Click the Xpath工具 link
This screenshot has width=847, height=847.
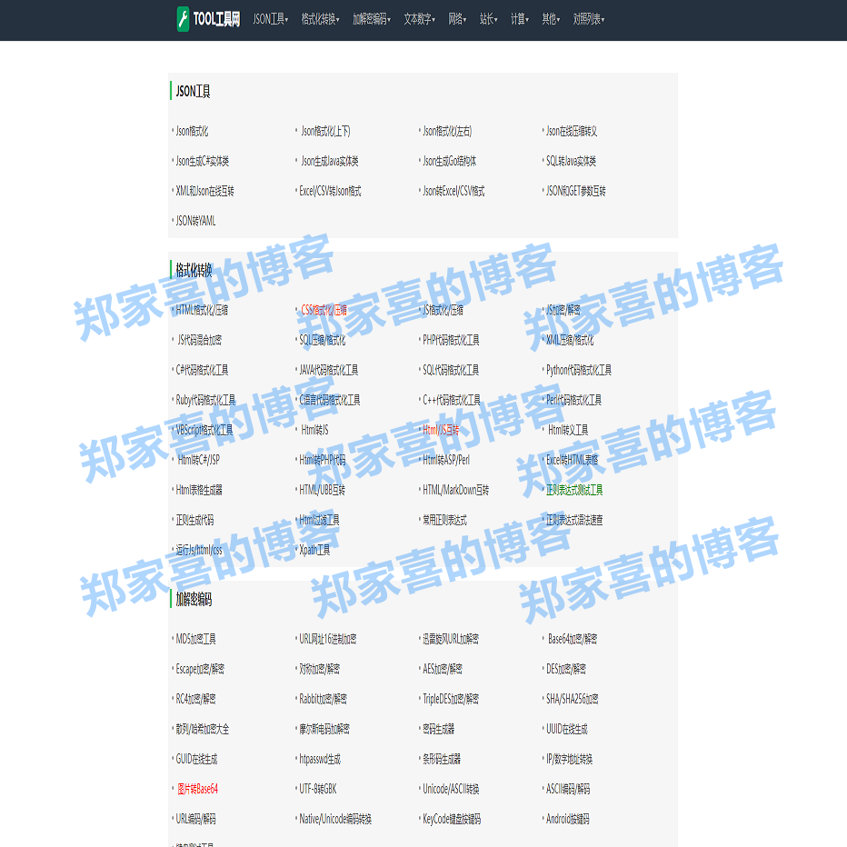[x=313, y=549]
